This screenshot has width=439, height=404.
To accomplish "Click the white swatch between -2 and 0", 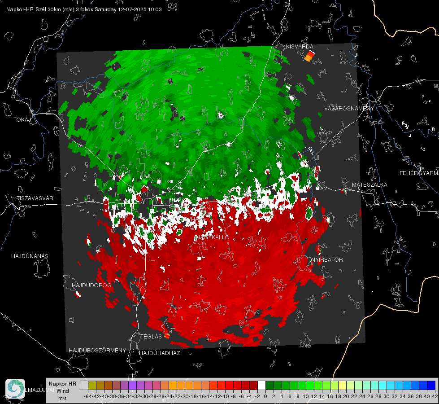I will click(x=261, y=386).
